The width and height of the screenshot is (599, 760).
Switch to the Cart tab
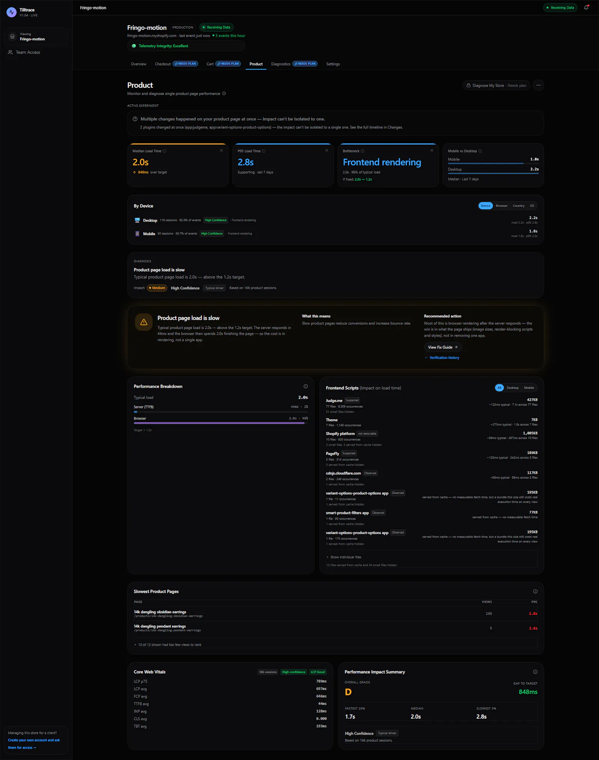(x=224, y=64)
